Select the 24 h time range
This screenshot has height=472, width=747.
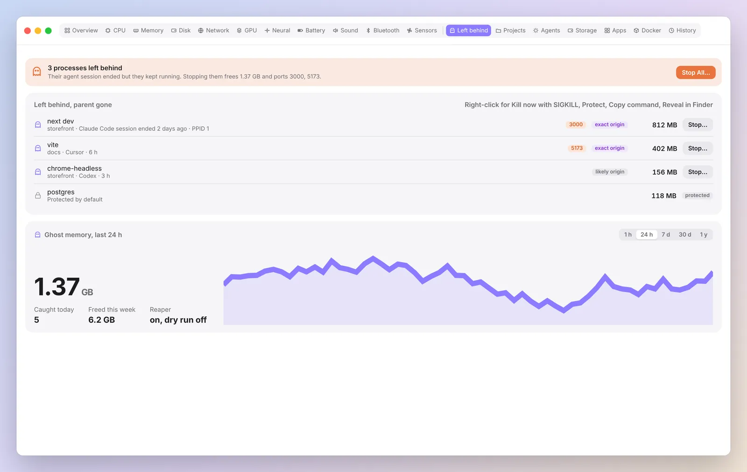647,234
